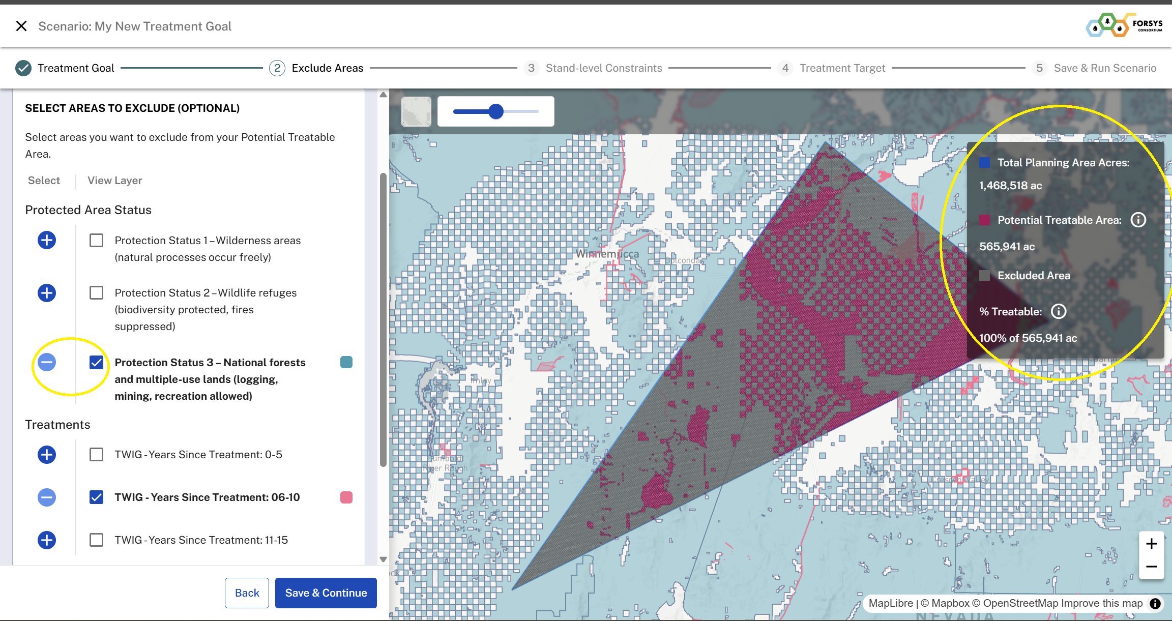The image size is (1172, 621).
Task: Open the % Treatable info icon
Action: 1059,311
